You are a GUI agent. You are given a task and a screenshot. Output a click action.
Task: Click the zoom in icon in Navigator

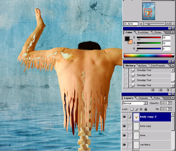click(168, 24)
